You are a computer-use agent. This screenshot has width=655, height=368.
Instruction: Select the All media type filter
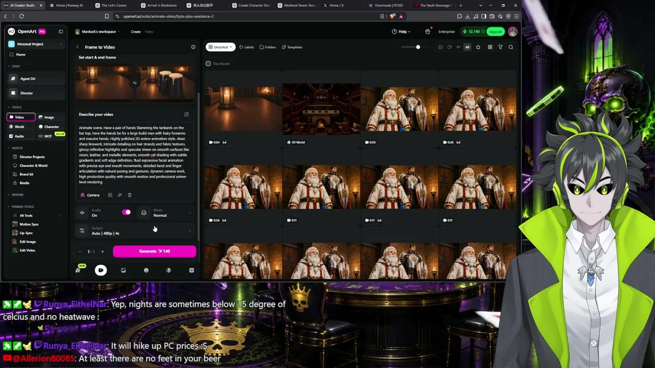point(467,47)
